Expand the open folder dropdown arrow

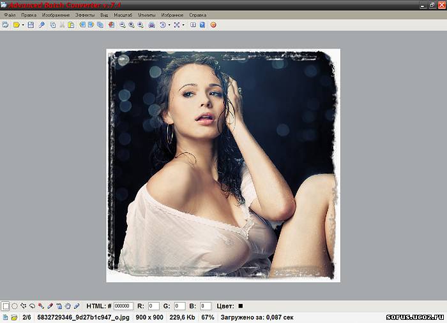(x=22, y=25)
